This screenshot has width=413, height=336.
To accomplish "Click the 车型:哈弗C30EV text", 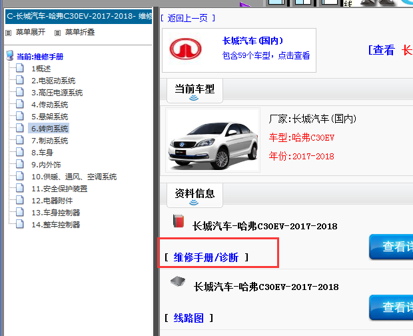I will (x=302, y=137).
